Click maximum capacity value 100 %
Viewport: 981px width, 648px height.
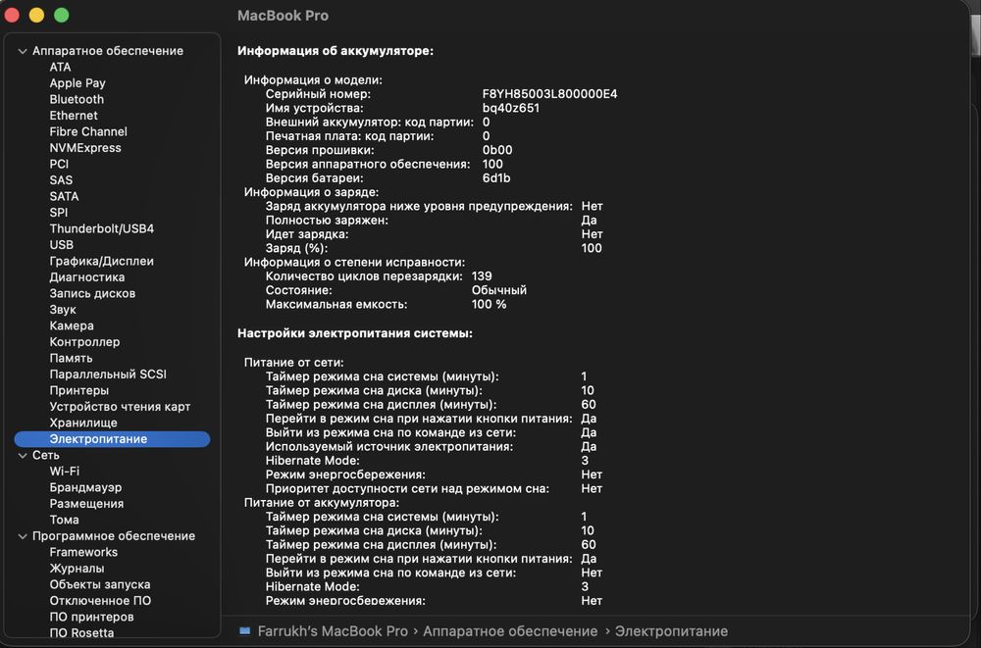(490, 304)
